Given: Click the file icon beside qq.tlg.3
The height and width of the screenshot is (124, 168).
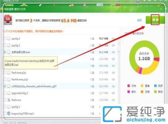Looking at the screenshot, I should tap(9, 45).
